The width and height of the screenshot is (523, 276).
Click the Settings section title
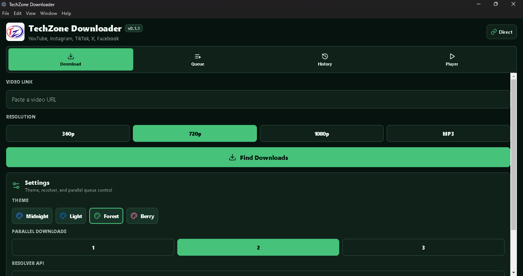tap(37, 182)
